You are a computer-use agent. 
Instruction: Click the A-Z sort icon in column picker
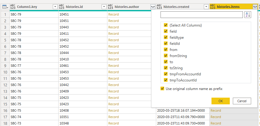248,15
